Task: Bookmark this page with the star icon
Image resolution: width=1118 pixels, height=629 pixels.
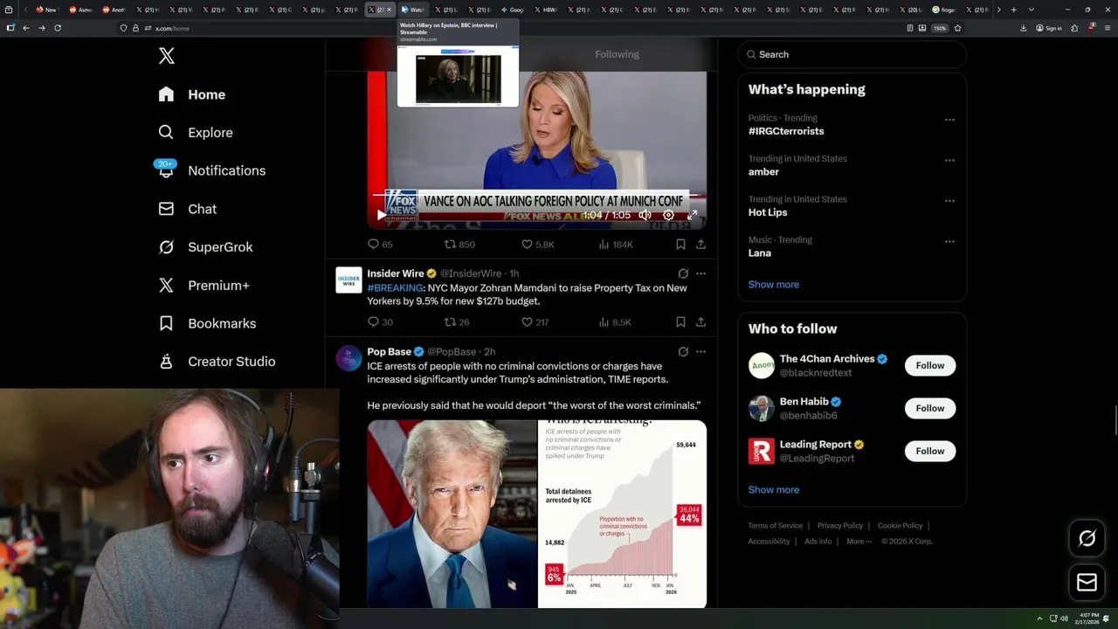Action: pos(957,28)
